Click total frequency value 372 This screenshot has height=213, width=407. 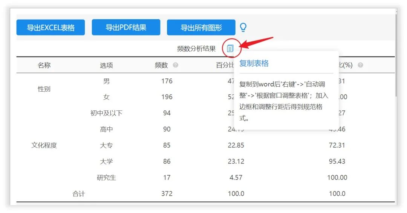point(167,193)
